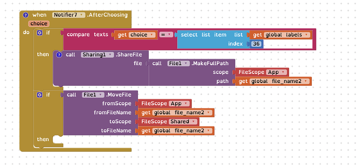This screenshot has width=358, height=167.
Task: Open the mutator gear on first if block
Action: [x=40, y=33]
